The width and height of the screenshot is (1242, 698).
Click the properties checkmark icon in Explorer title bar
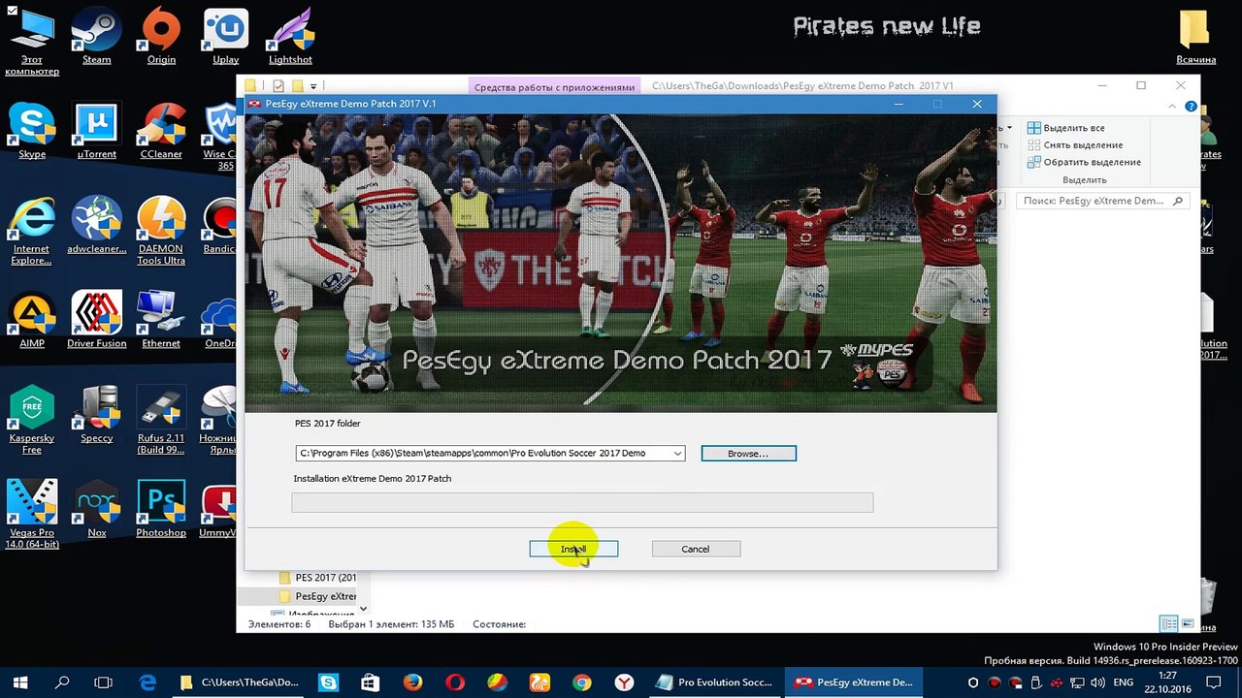coord(278,86)
